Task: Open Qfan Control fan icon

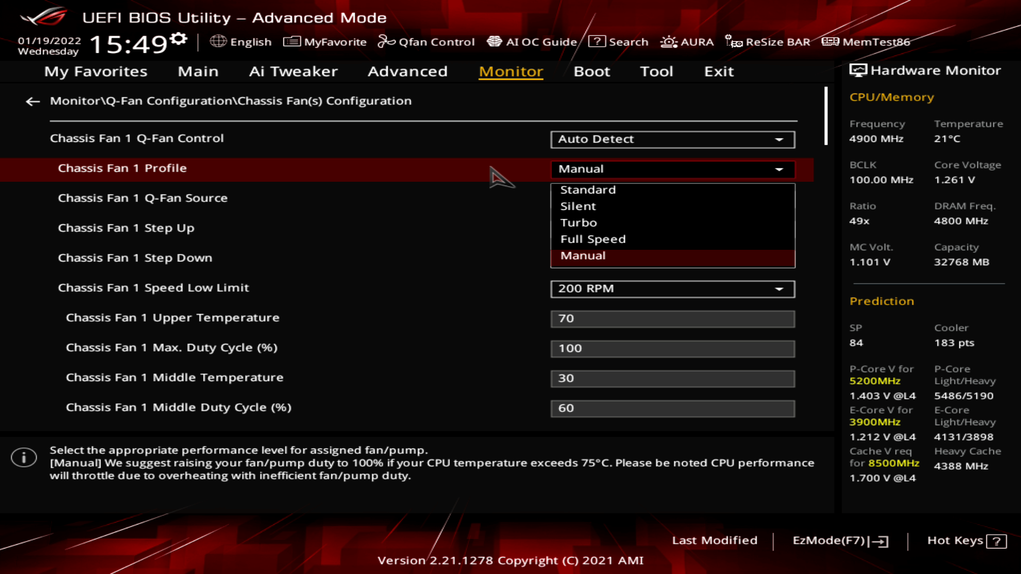Action: click(386, 41)
